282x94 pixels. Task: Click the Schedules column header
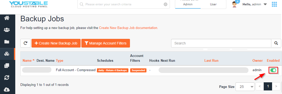tap(105, 60)
